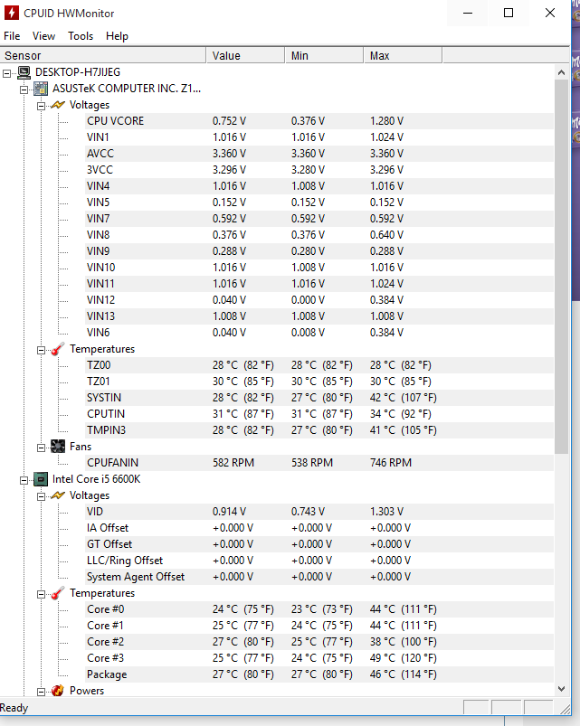The image size is (580, 726).
Task: Collapse the Fans group
Action: (x=42, y=448)
